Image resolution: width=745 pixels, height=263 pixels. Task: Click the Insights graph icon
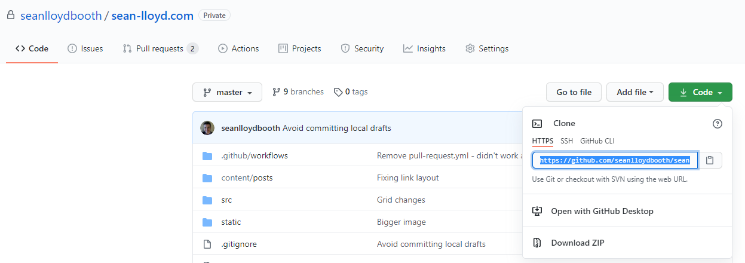[x=408, y=48]
